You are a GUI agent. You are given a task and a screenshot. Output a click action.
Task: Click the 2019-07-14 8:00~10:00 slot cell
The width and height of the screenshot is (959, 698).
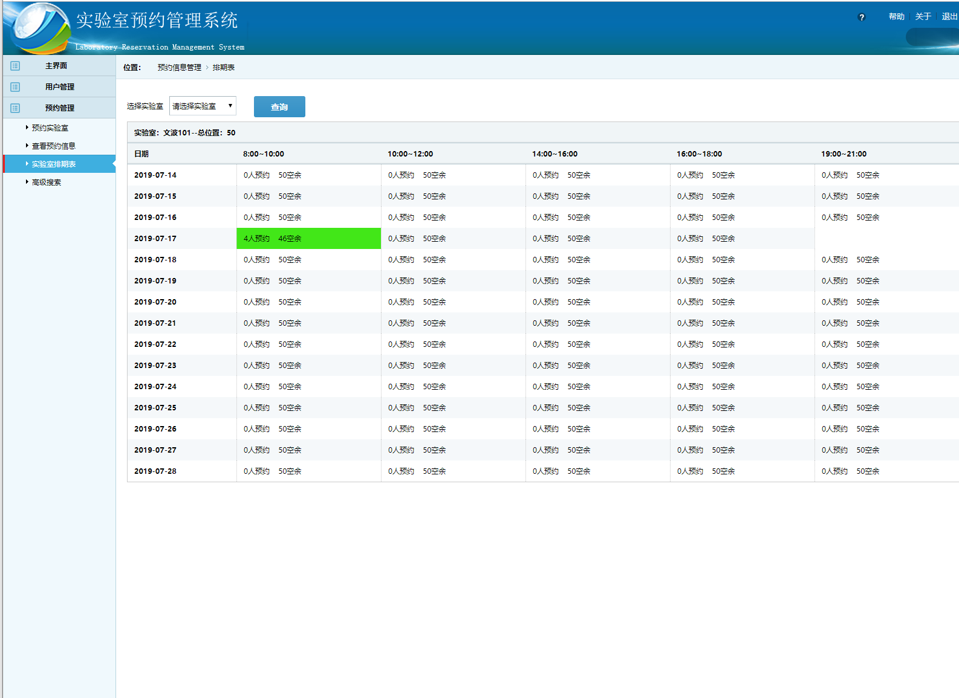coord(308,175)
